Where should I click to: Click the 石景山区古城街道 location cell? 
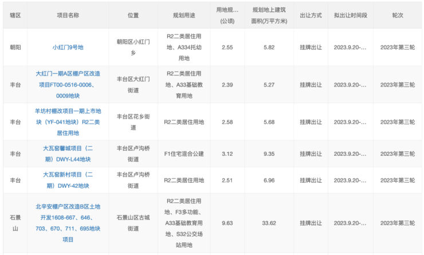click(133, 222)
